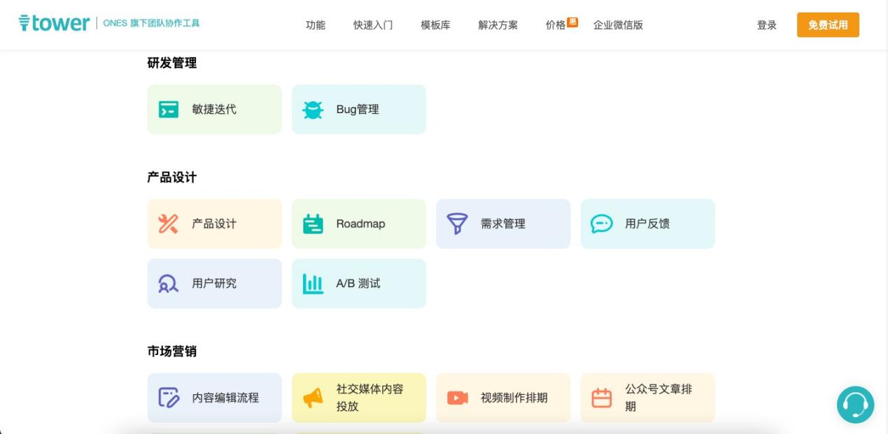This screenshot has height=434, width=888.
Task: Click the 社交媒体内容投放 label text
Action: 370,398
